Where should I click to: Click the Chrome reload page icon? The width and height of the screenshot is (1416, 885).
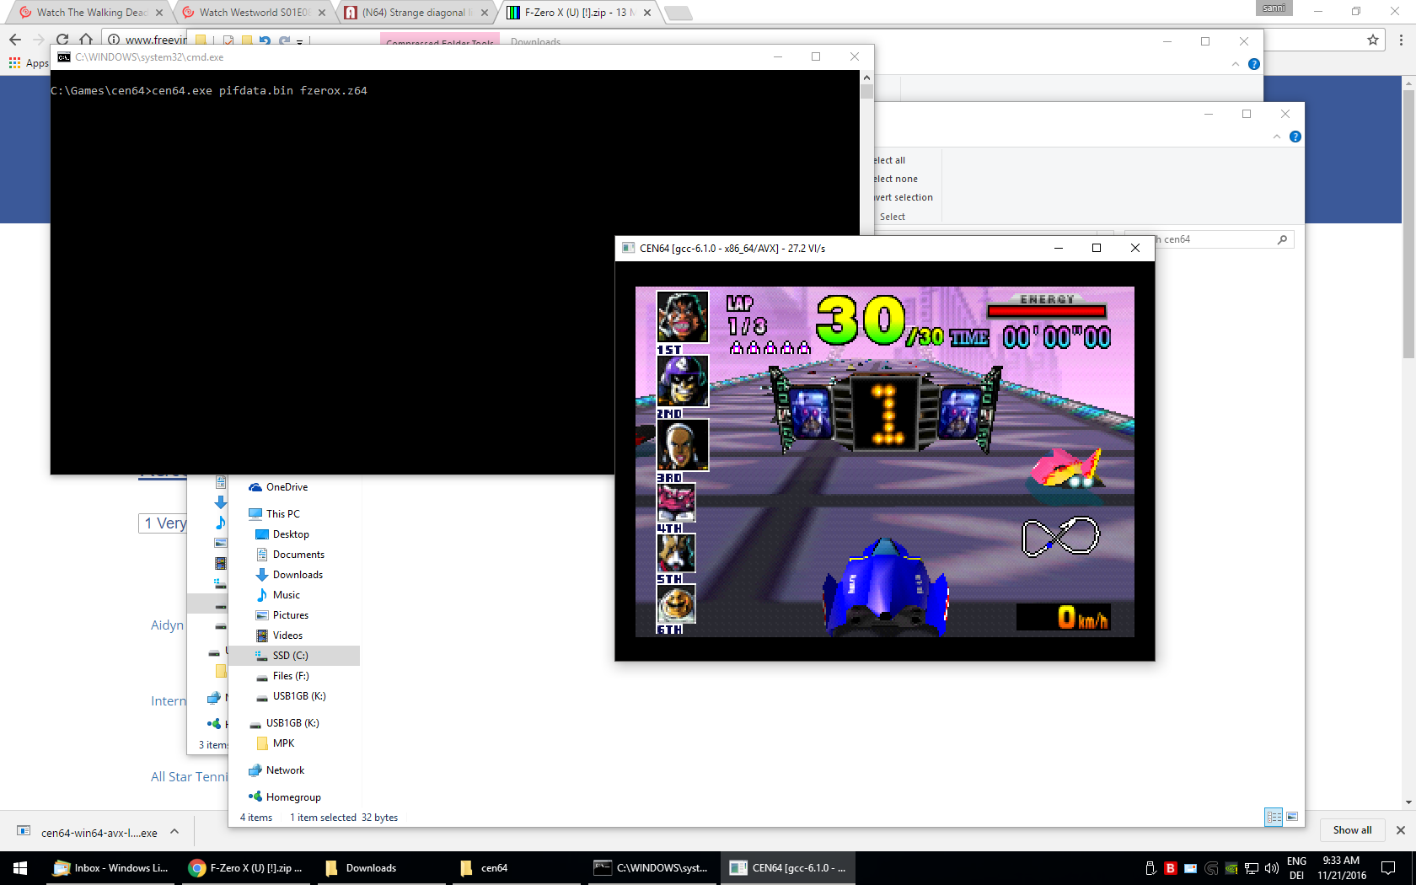click(x=62, y=40)
